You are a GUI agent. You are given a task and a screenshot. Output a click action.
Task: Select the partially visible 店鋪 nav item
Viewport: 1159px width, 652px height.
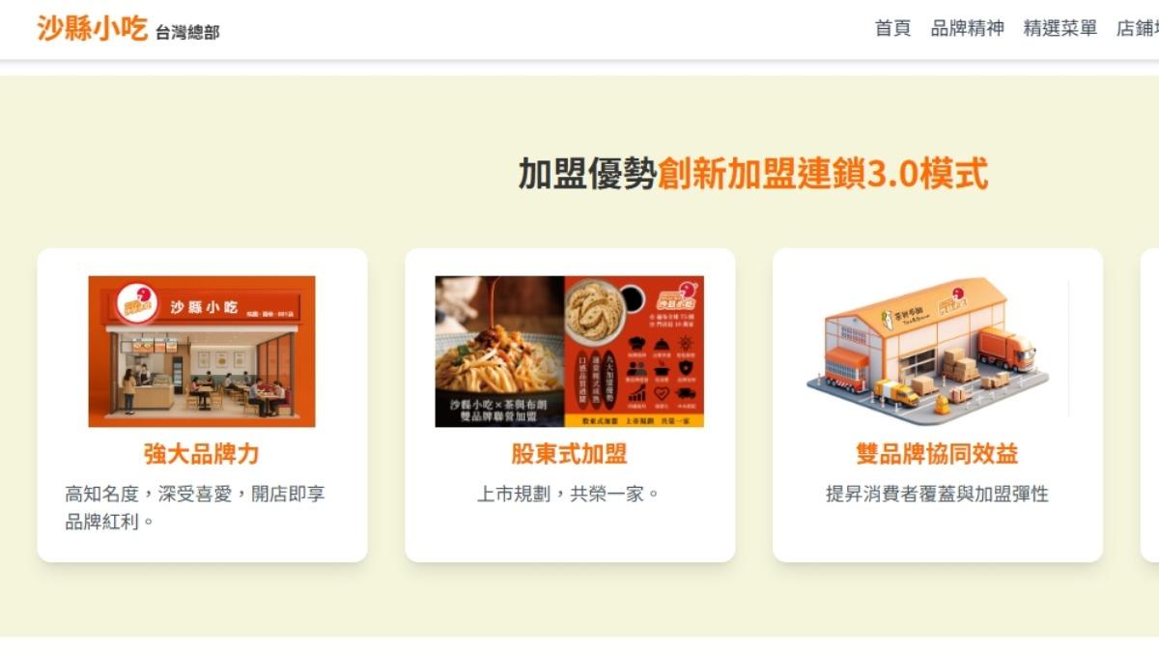tap(1138, 29)
